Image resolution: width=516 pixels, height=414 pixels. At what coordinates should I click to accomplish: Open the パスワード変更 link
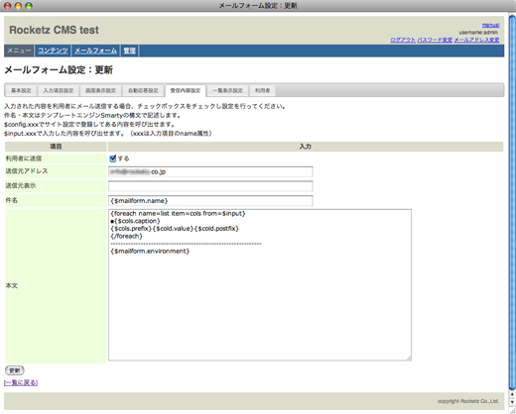pos(435,40)
